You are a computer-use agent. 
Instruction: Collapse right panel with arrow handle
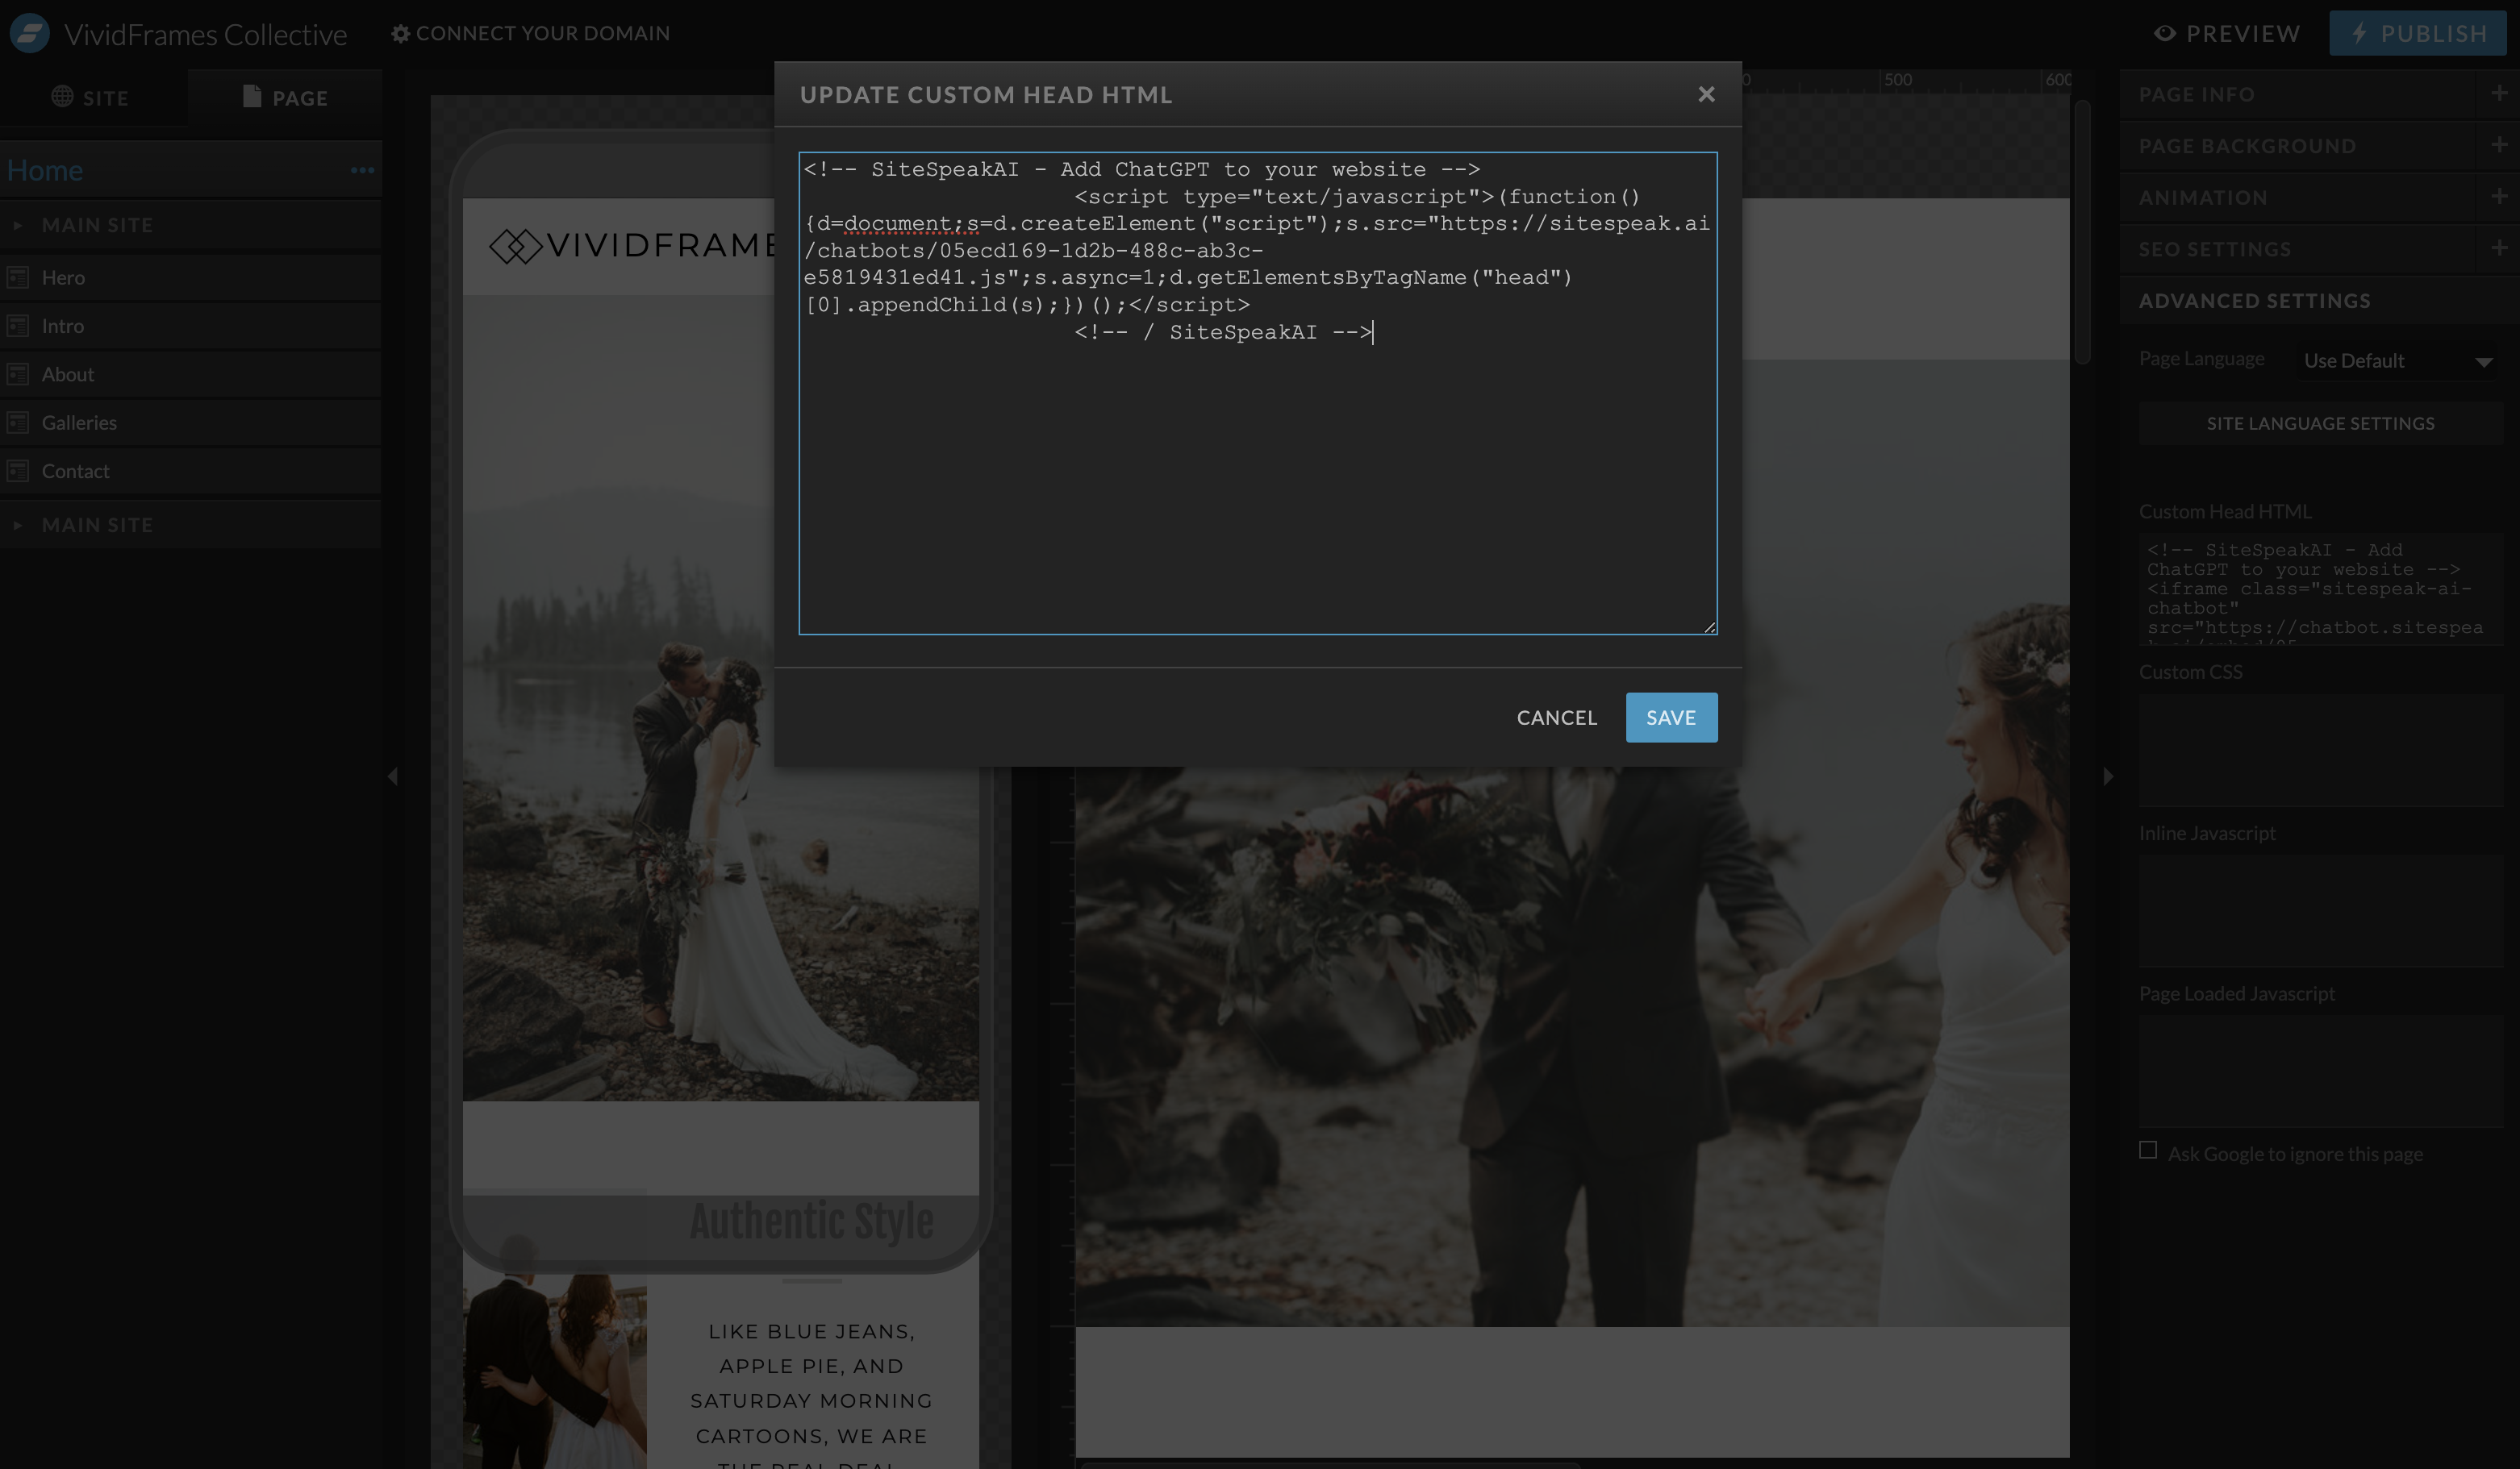coord(2108,776)
